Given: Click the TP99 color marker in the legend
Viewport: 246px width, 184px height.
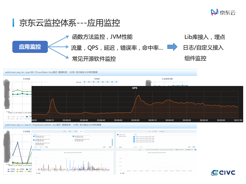Looking at the screenshot, I should pyautogui.click(x=26, y=169).
